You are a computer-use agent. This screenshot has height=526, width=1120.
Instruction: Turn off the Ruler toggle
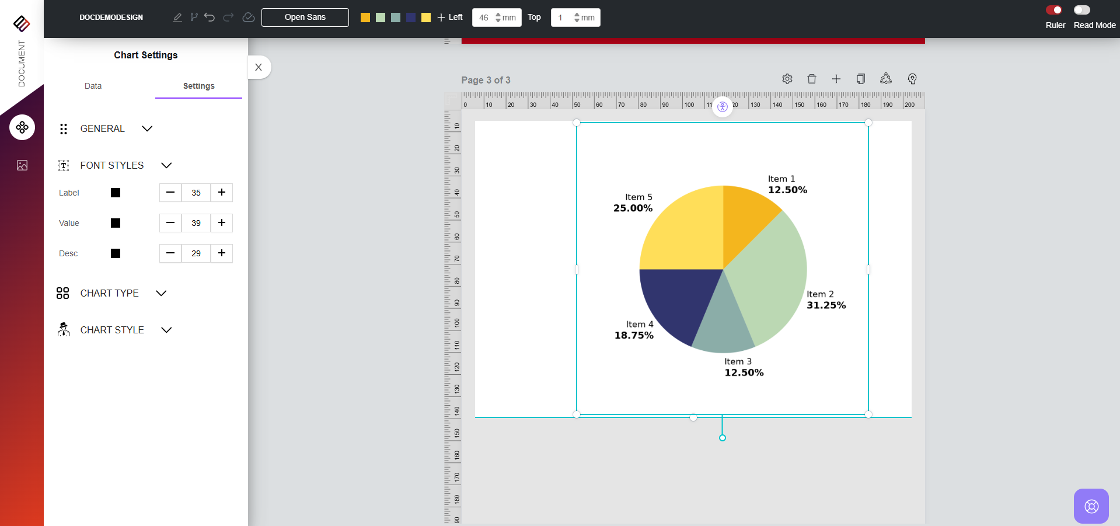1054,10
